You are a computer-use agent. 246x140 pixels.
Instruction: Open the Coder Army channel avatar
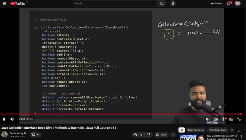point(5,134)
